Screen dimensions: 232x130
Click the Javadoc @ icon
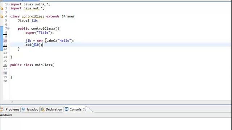[24, 109]
